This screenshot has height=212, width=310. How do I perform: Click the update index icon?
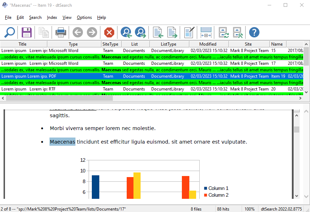tap(224, 32)
